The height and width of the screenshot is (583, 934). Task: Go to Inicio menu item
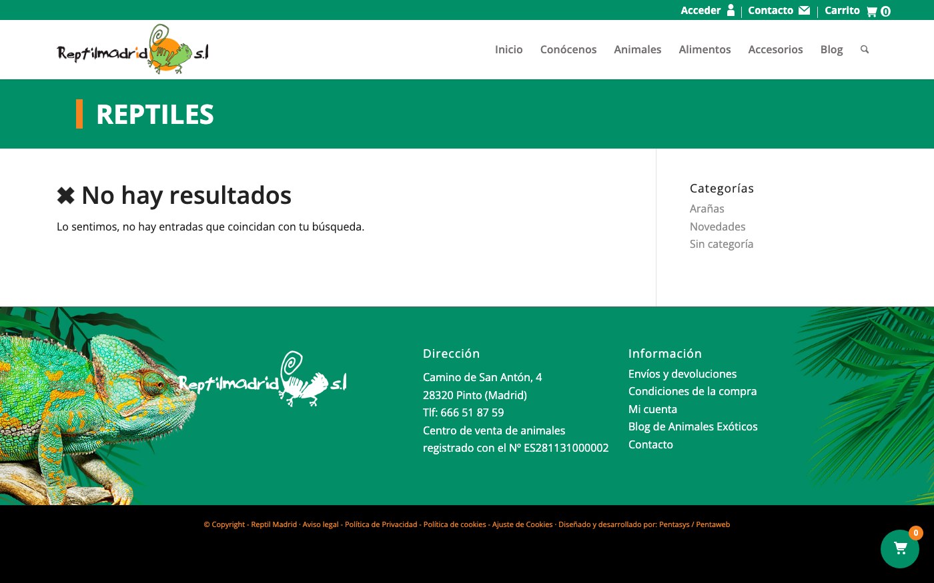tap(508, 49)
